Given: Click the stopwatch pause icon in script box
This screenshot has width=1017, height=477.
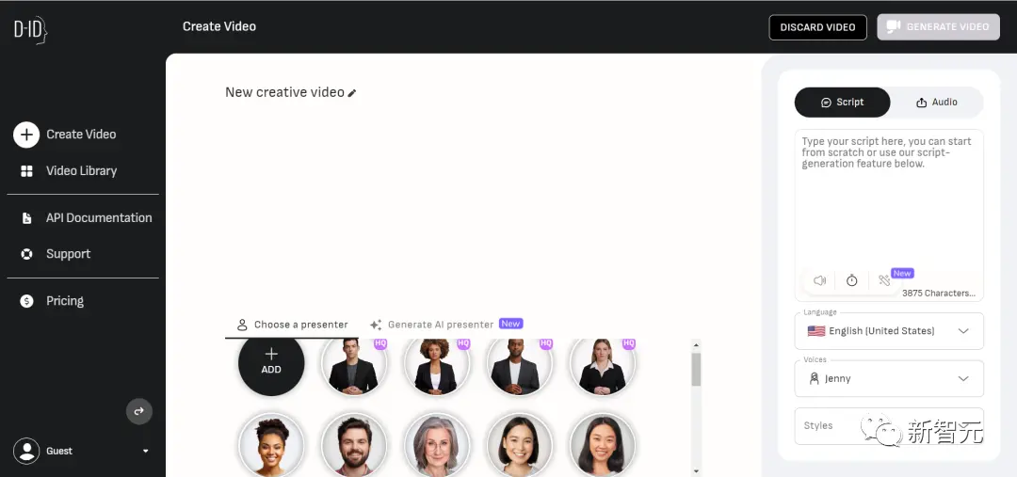Looking at the screenshot, I should 851,280.
